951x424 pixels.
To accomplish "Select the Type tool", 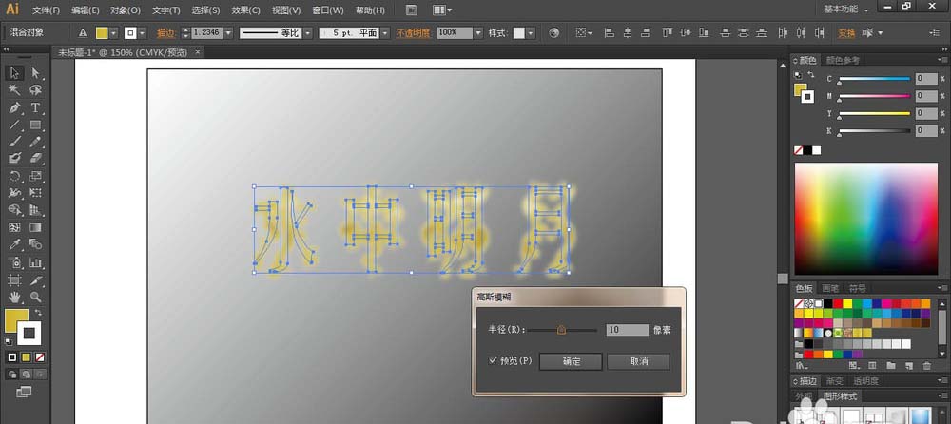I will point(35,107).
